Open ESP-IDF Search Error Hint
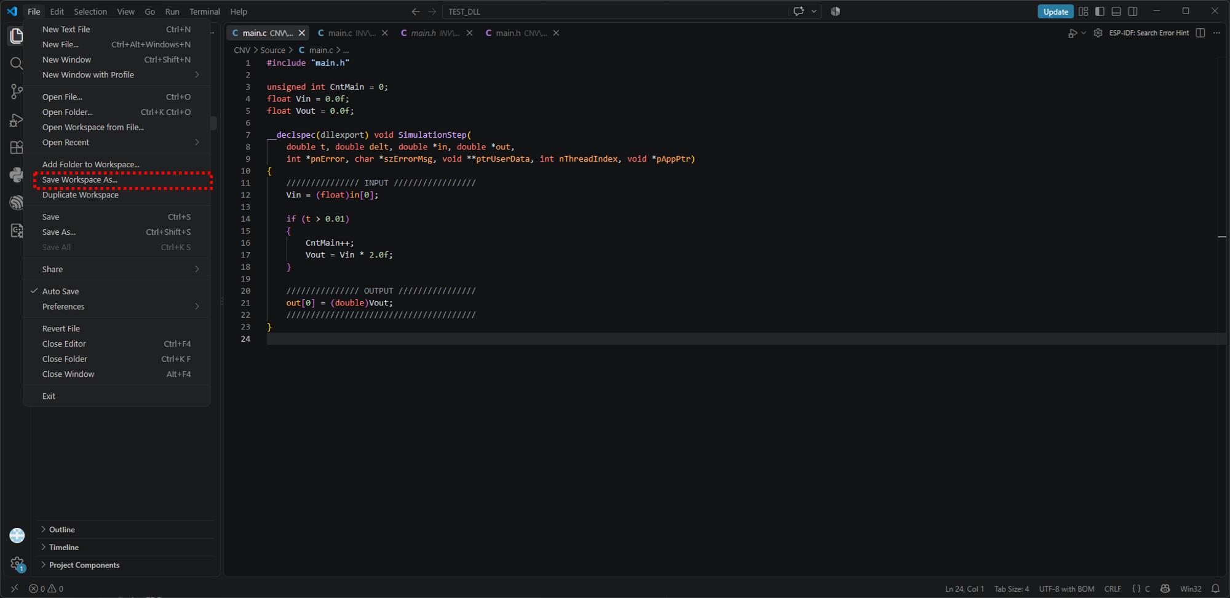 pos(1148,33)
